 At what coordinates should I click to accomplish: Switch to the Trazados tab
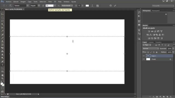(x=158, y=42)
